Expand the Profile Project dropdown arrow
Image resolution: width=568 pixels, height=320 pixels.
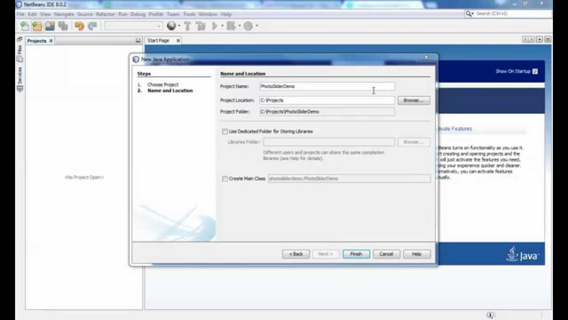click(256, 26)
